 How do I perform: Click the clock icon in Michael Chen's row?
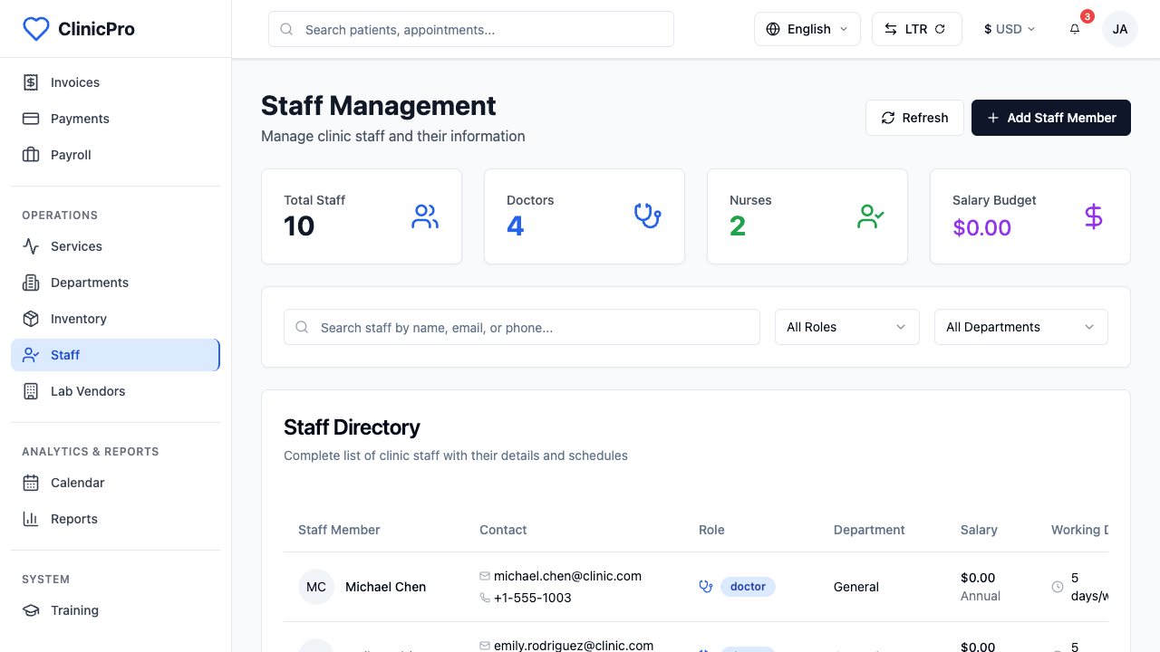pyautogui.click(x=1058, y=587)
